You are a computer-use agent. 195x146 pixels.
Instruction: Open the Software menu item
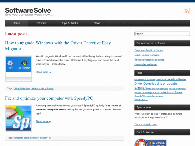(x=41, y=23)
